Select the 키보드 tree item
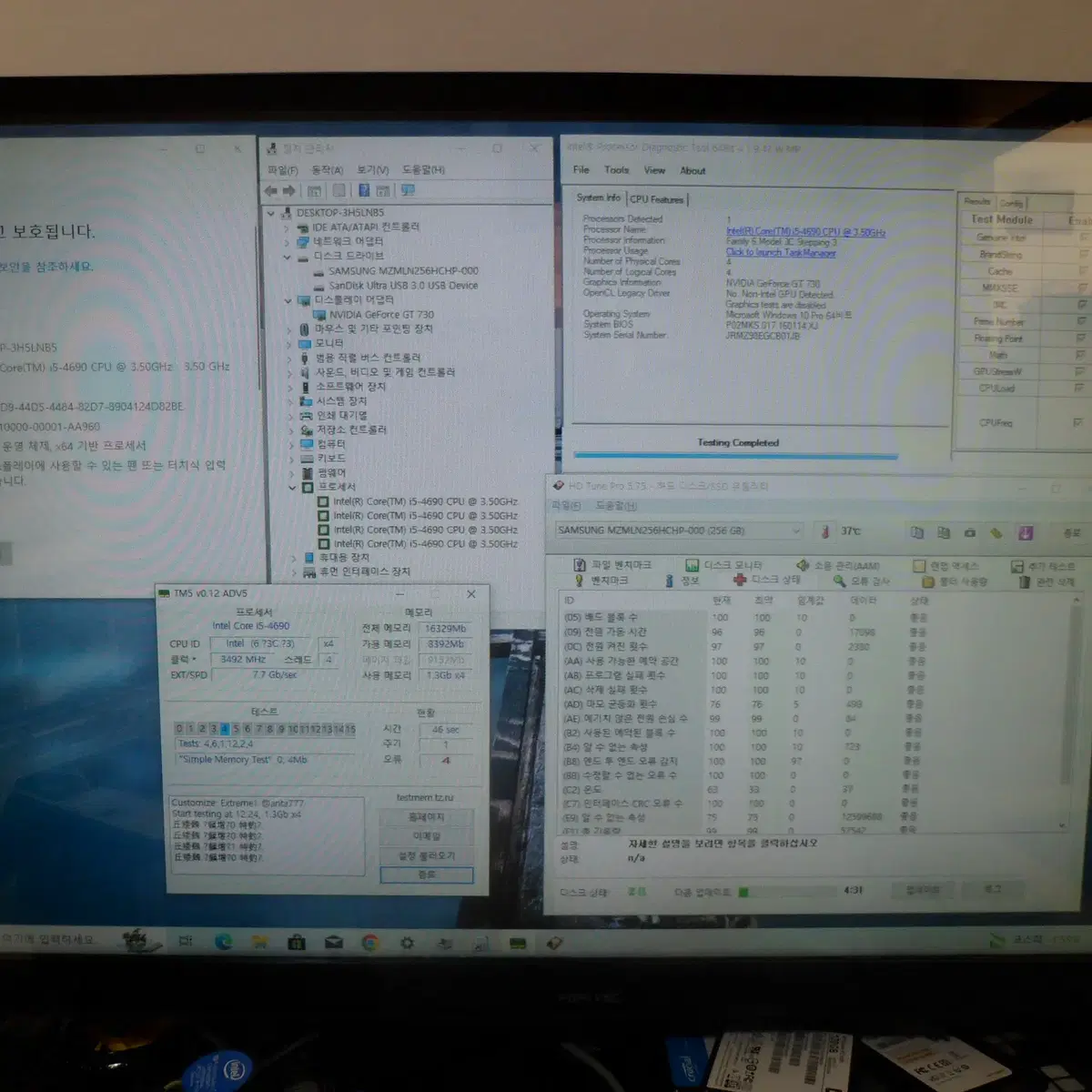This screenshot has height=1092, width=1092. (331, 459)
